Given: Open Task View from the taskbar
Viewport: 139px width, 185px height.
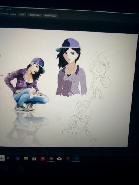Looking at the screenshot, I should coord(9,158).
